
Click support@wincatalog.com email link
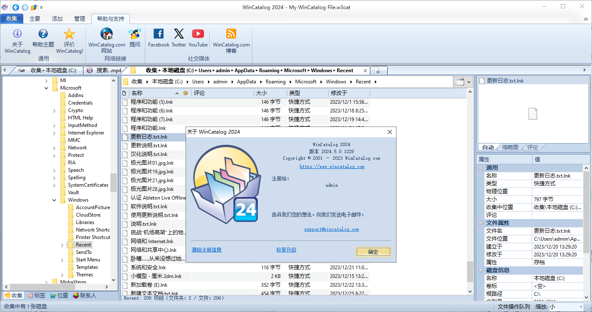(x=331, y=229)
